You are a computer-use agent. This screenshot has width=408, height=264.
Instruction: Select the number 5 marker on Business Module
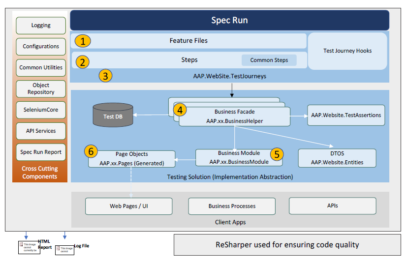coord(277,154)
